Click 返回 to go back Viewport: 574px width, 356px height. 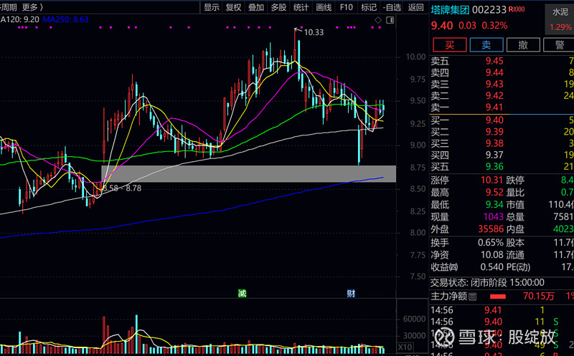click(x=416, y=7)
